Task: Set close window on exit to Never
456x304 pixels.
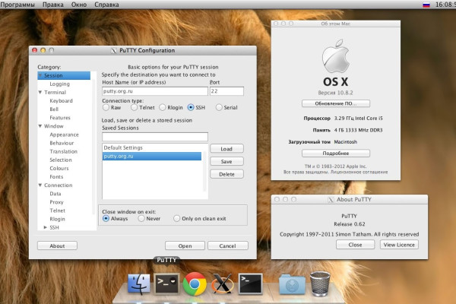Action: [141, 218]
